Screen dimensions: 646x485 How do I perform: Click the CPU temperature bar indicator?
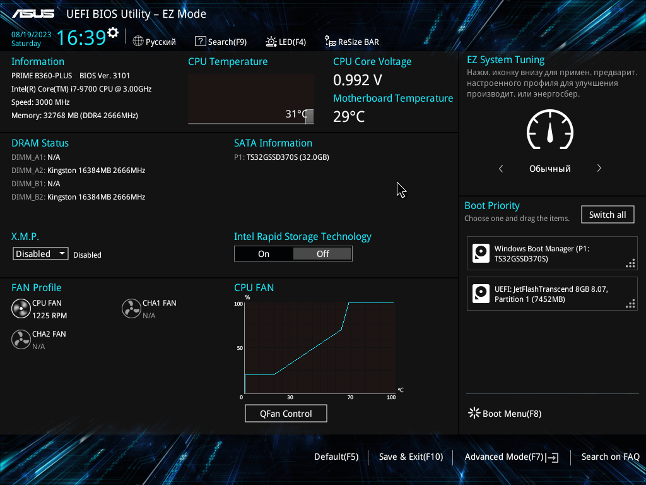(x=309, y=116)
